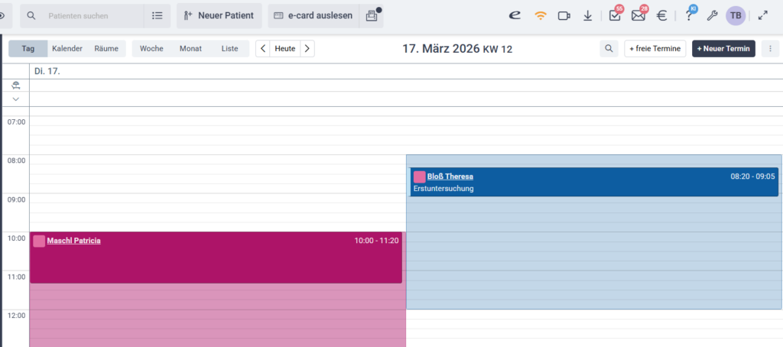The height and width of the screenshot is (347, 783).
Task: Click the fullscreen expand arrows icon
Action: pyautogui.click(x=762, y=15)
